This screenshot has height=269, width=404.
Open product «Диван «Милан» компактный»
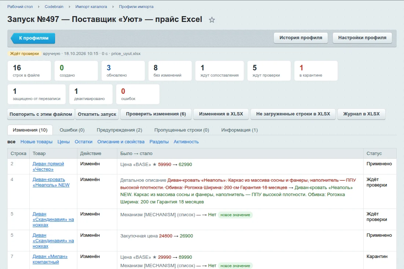[50, 259]
